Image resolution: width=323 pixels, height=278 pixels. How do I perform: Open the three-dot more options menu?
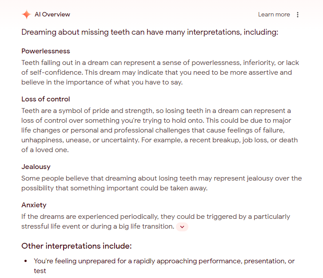pyautogui.click(x=298, y=15)
